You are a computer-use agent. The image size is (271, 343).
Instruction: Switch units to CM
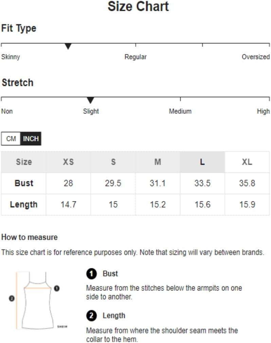coord(11,139)
